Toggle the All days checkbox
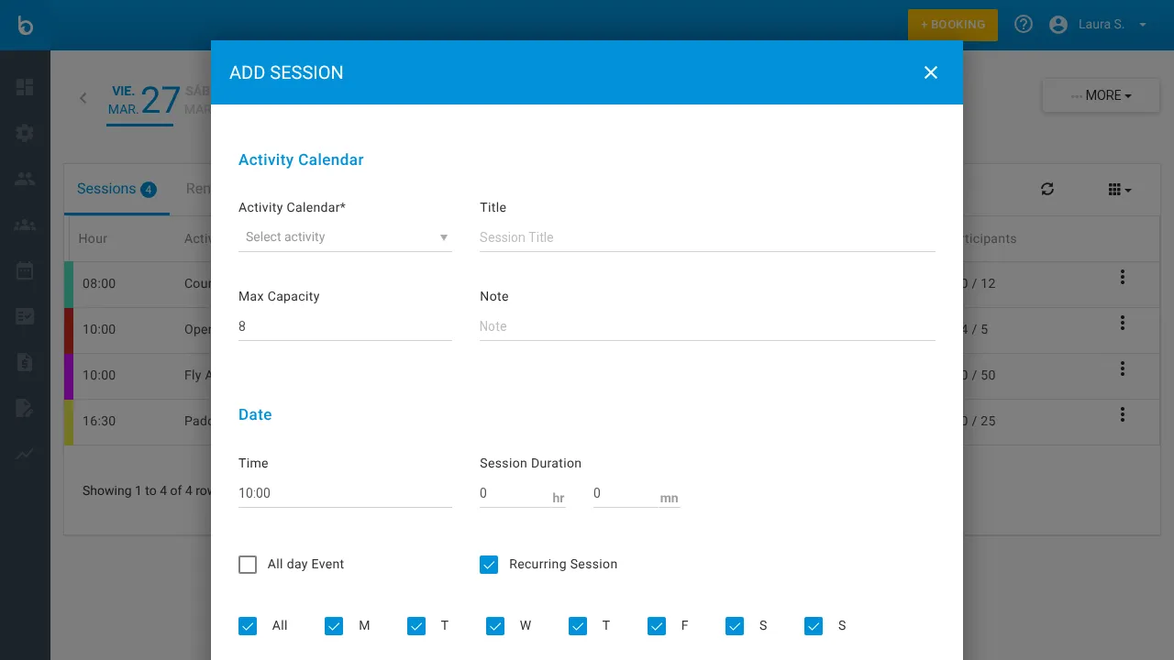The height and width of the screenshot is (660, 1174). (x=248, y=626)
